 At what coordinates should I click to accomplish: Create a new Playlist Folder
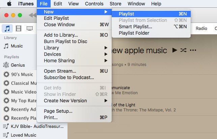point(134,33)
